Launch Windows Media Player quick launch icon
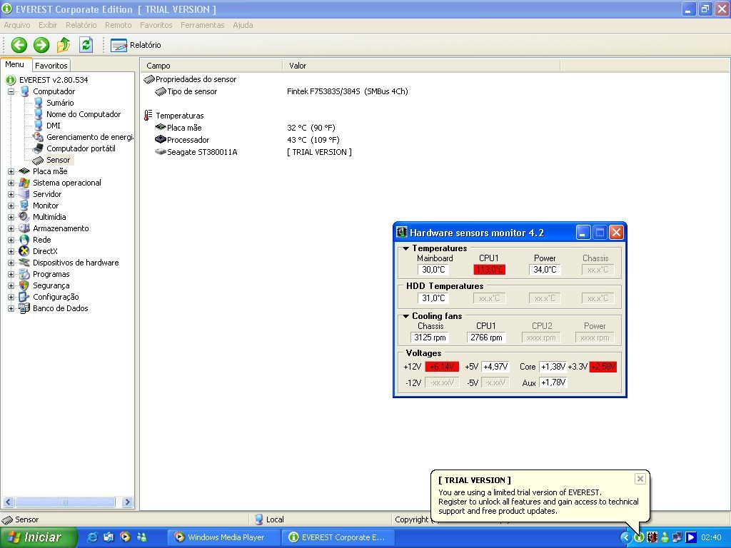Image resolution: width=731 pixels, height=548 pixels. pos(125,537)
